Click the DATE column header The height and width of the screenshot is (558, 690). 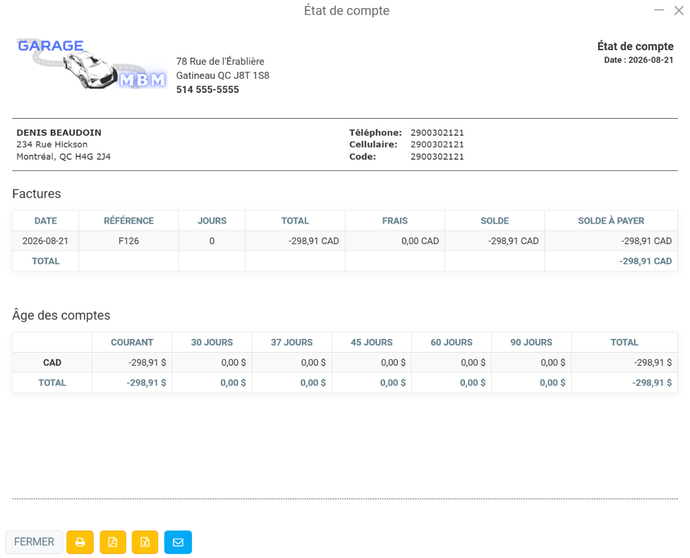coord(46,221)
